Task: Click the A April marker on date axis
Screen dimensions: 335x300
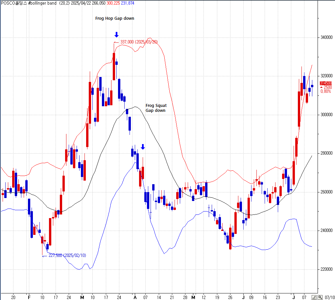Action: pyautogui.click(x=135, y=297)
